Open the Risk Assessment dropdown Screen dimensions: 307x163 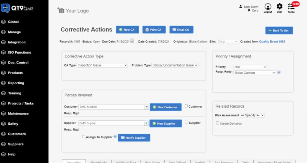point(252,115)
